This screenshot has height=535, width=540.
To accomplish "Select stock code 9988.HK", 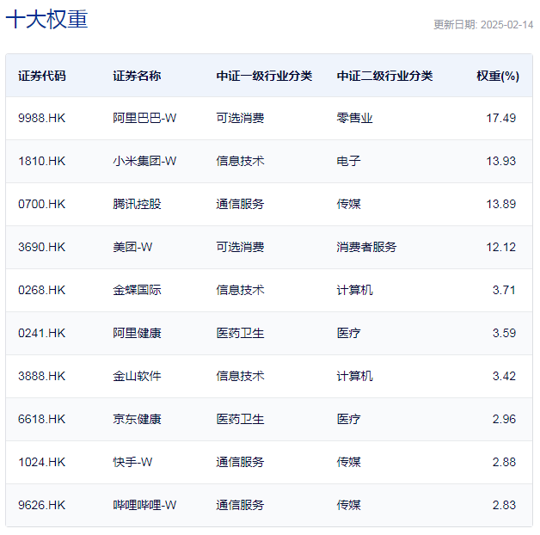I will (41, 118).
